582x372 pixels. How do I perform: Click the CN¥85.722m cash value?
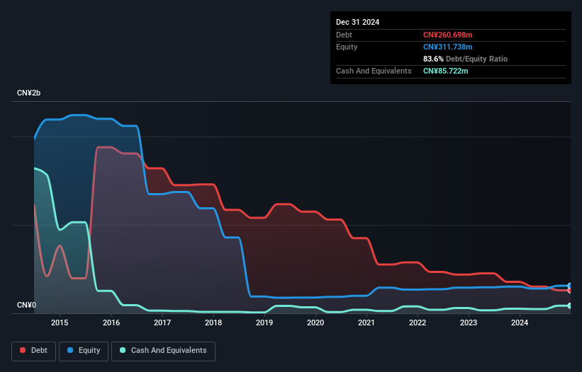pyautogui.click(x=445, y=71)
